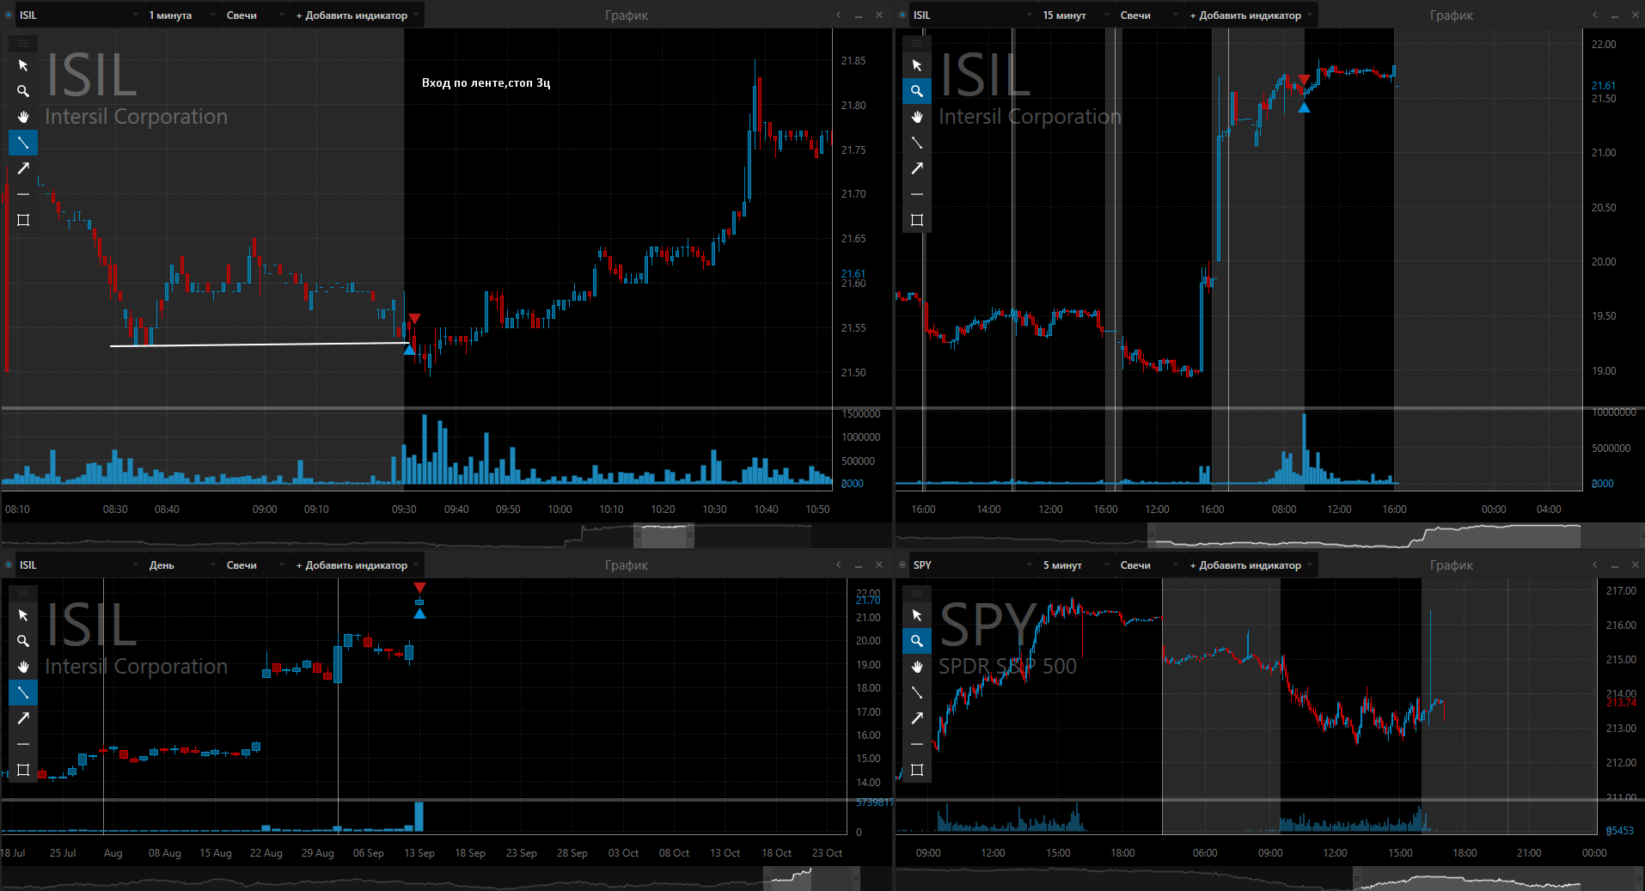Open the '5 минут' timeframe dropdown on the SPY chart
Viewport: 1645px width, 891px height.
1075,565
